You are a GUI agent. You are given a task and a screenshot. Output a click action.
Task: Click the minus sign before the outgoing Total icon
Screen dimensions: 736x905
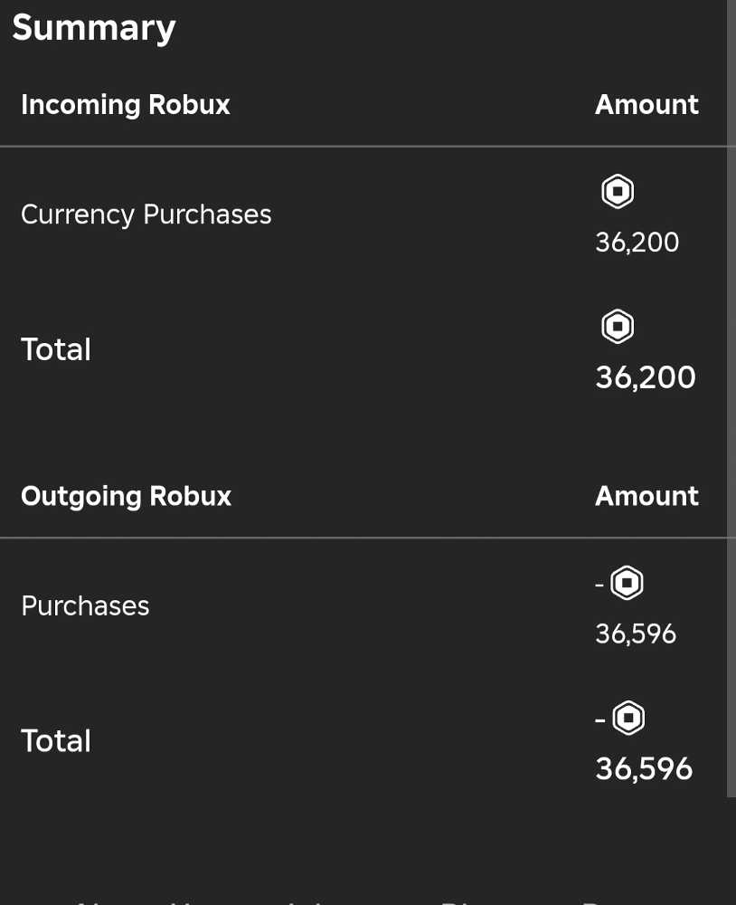[600, 719]
